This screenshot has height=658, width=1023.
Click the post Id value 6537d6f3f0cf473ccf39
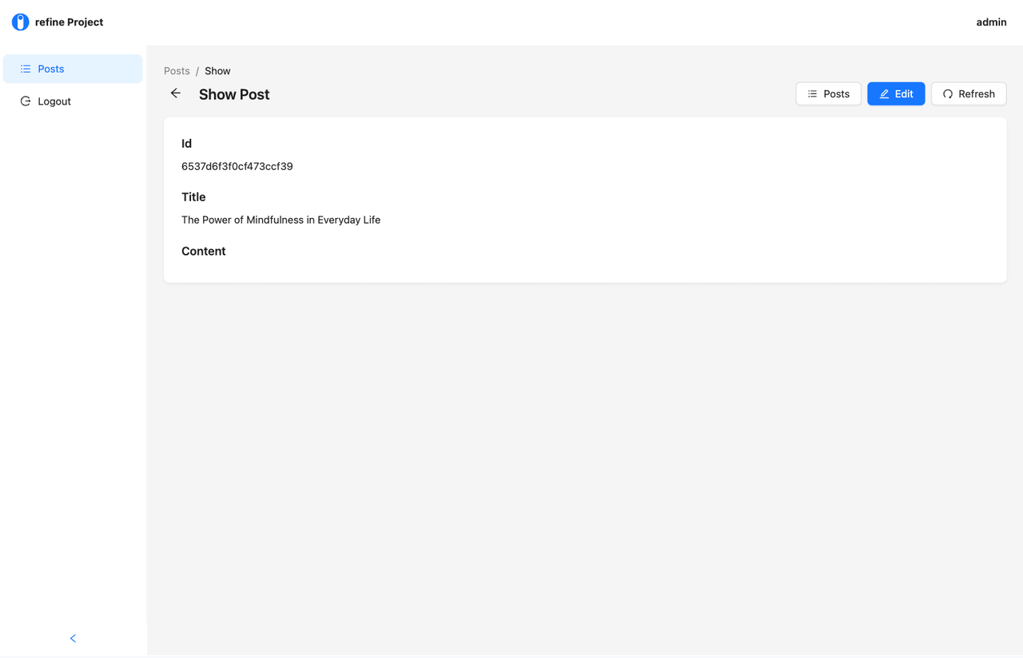(x=237, y=167)
